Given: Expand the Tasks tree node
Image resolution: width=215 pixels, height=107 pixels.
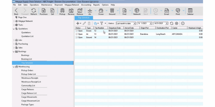Looking at the screenshot, I should click(x=14, y=25).
